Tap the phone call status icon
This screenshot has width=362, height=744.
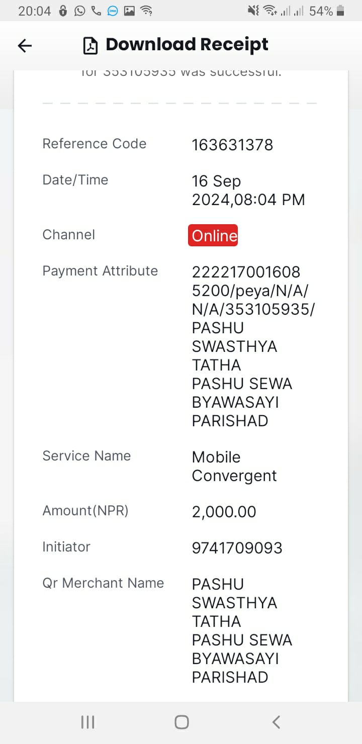96,11
